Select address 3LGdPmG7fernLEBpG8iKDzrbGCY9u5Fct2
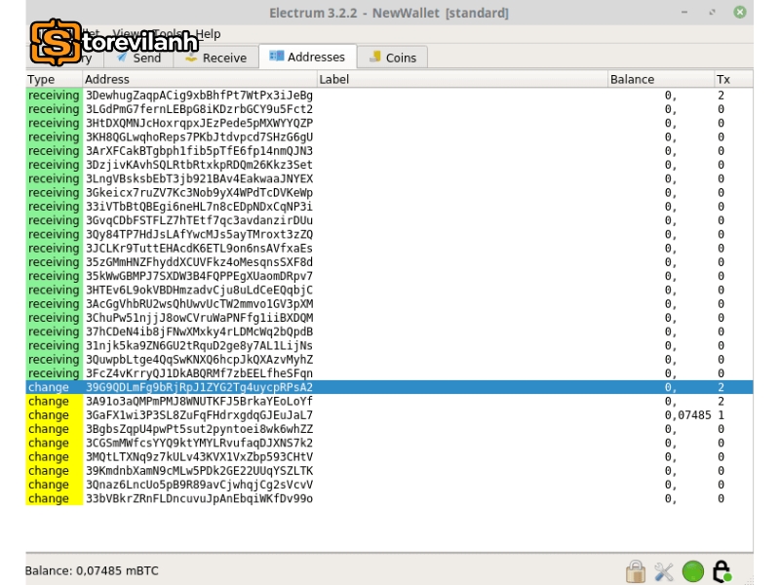The height and width of the screenshot is (585, 780). [199, 109]
